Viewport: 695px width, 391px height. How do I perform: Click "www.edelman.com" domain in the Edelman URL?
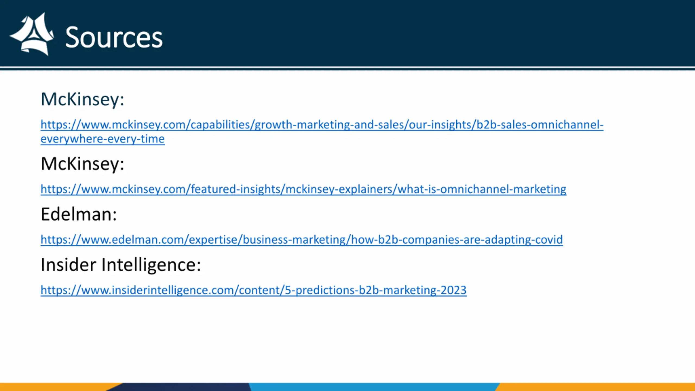tap(132, 239)
